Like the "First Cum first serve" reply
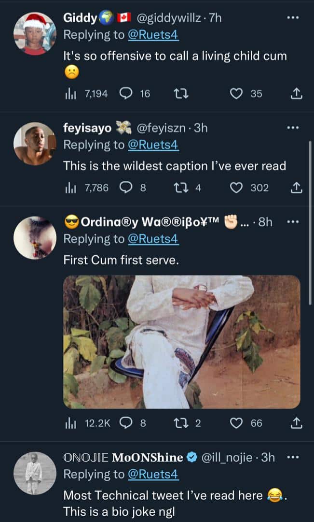 pyautogui.click(x=236, y=423)
